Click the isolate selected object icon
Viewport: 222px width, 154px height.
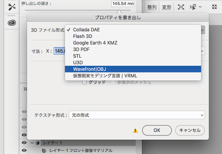[x=181, y=7]
